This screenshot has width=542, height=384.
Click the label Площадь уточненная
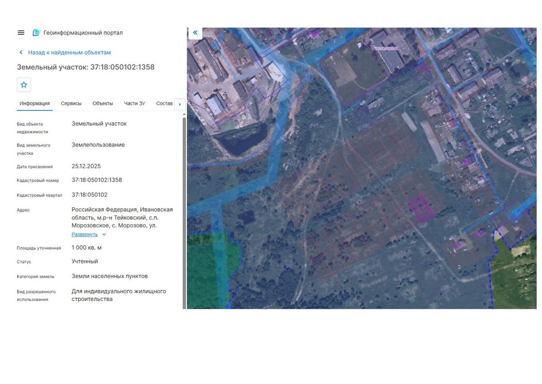coord(39,248)
